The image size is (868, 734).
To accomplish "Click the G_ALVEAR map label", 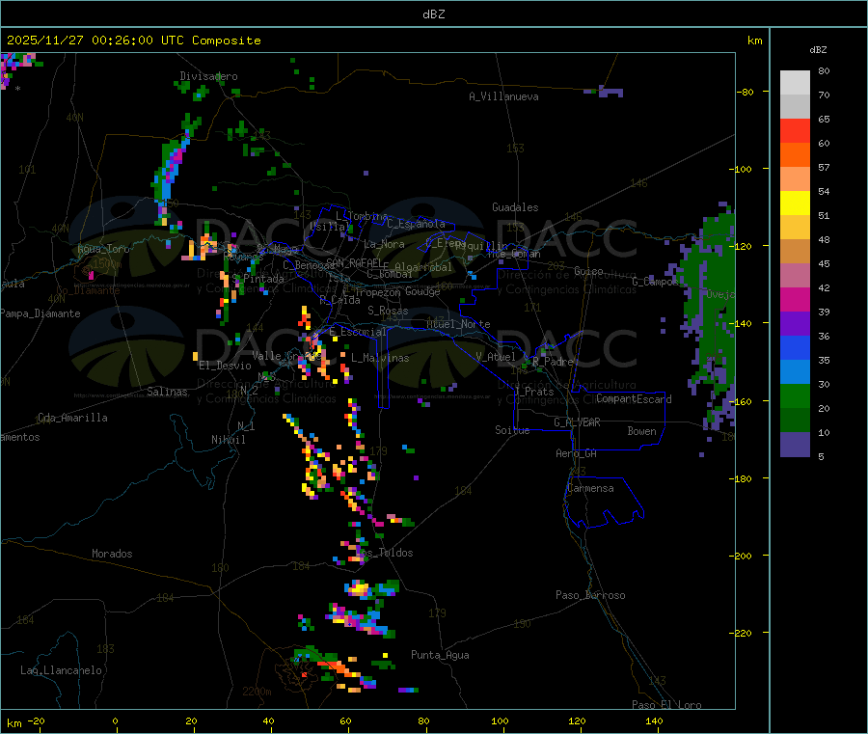I will click(578, 422).
